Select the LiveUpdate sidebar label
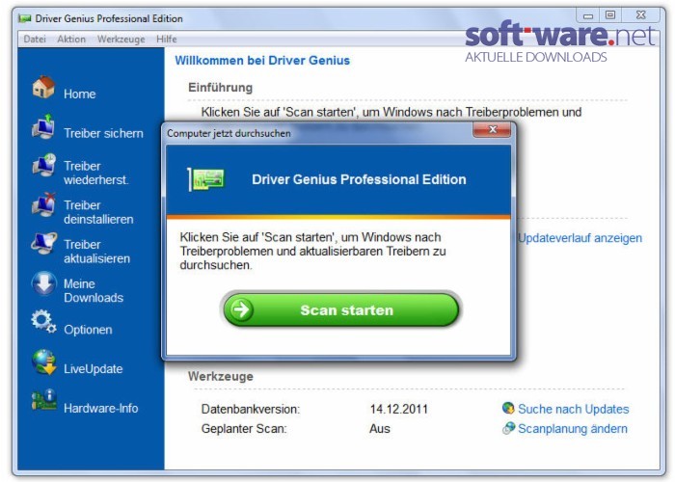 (x=93, y=369)
